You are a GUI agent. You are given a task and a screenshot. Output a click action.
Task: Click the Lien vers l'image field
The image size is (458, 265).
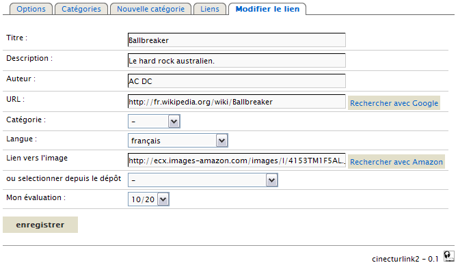tap(237, 161)
